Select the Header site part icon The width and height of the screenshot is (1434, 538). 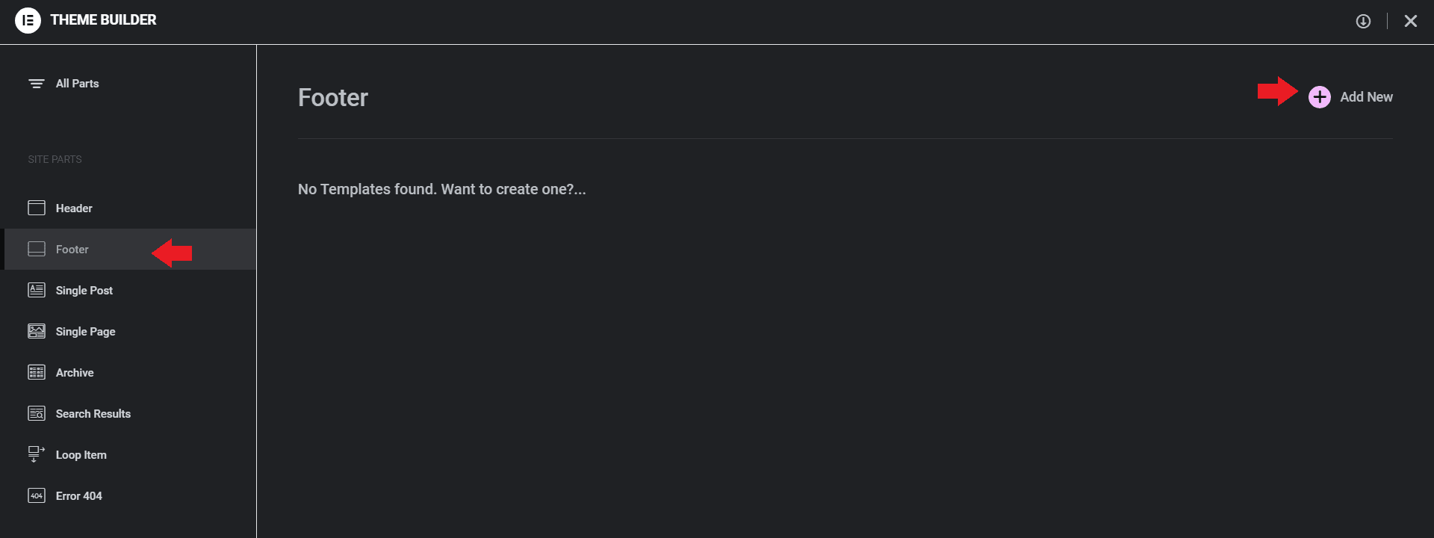click(37, 208)
